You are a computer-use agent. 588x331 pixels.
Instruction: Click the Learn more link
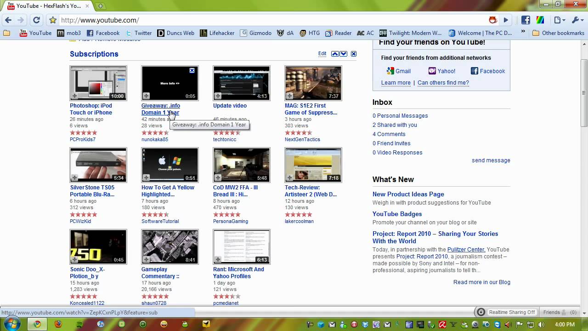click(x=396, y=83)
